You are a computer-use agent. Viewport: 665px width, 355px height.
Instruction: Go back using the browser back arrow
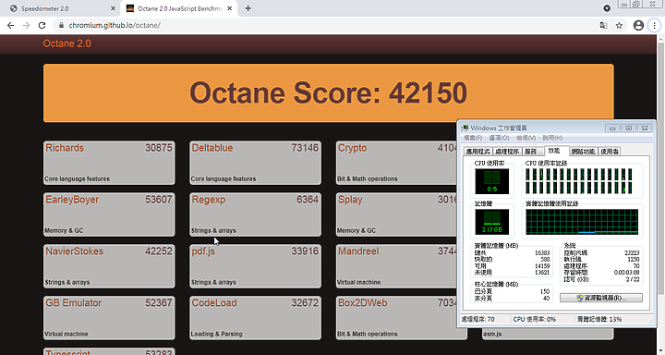[x=10, y=26]
